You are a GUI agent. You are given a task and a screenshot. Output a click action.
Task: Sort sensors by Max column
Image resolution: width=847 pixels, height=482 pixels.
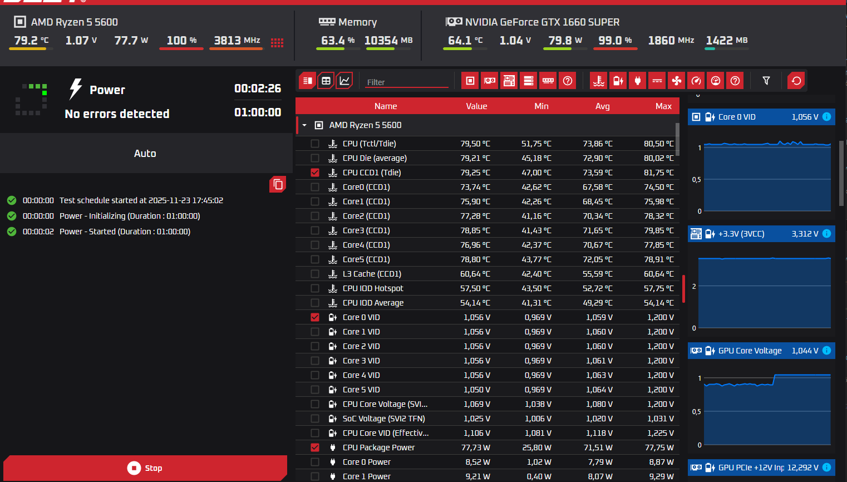pos(663,106)
